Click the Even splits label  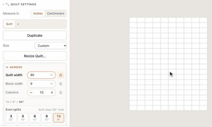click(x=13, y=110)
